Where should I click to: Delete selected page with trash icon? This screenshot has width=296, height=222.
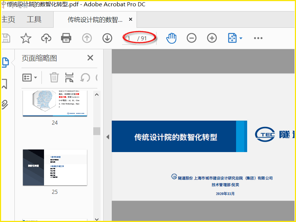pyautogui.click(x=54, y=77)
